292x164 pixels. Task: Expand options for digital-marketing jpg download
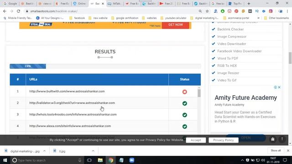(x=44, y=151)
